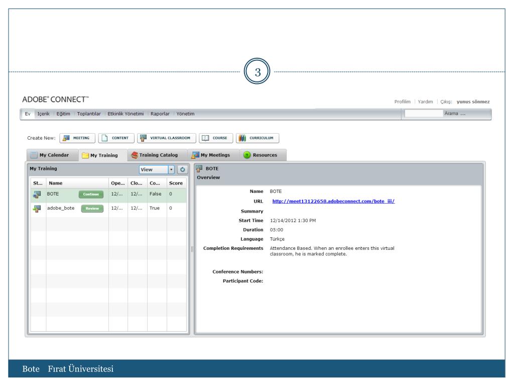Sort by the Co... column header
The height and width of the screenshot is (386, 514).
[x=157, y=183]
